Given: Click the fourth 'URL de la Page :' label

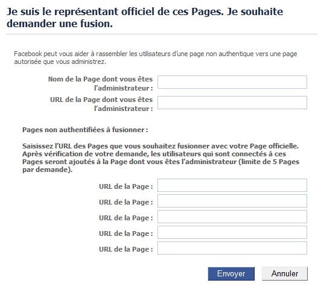Looking at the screenshot, I should click(126, 234).
